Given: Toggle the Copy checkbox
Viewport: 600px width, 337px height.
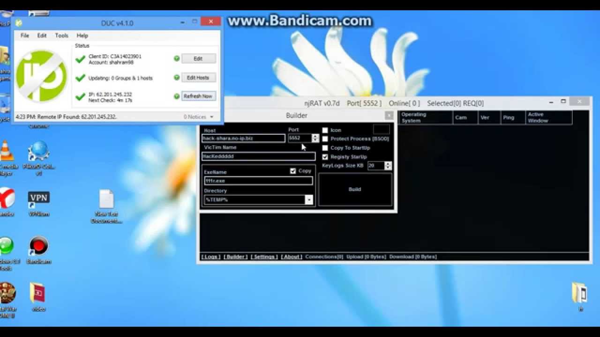Looking at the screenshot, I should [293, 171].
